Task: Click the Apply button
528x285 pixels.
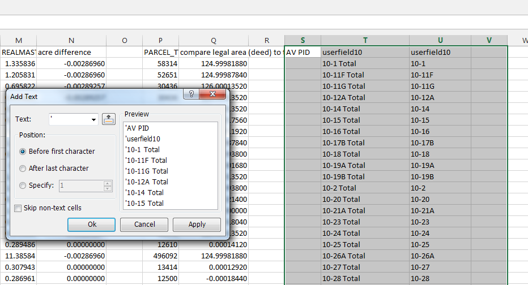Action: (x=197, y=224)
